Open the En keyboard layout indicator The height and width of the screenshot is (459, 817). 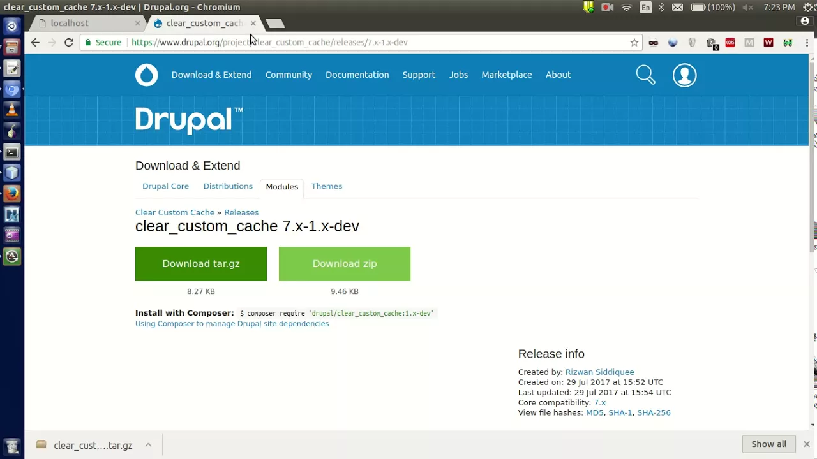click(x=646, y=8)
